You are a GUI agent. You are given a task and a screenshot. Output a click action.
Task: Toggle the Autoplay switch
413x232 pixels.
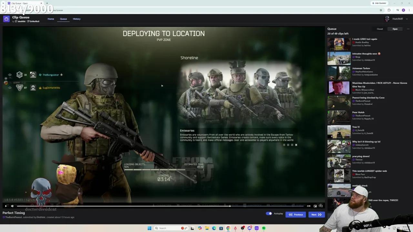(x=269, y=213)
